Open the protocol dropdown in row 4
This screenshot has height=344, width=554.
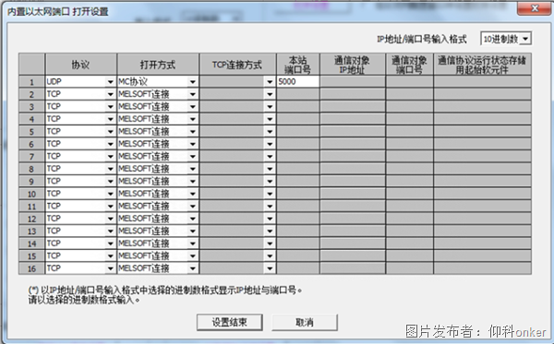(110, 119)
